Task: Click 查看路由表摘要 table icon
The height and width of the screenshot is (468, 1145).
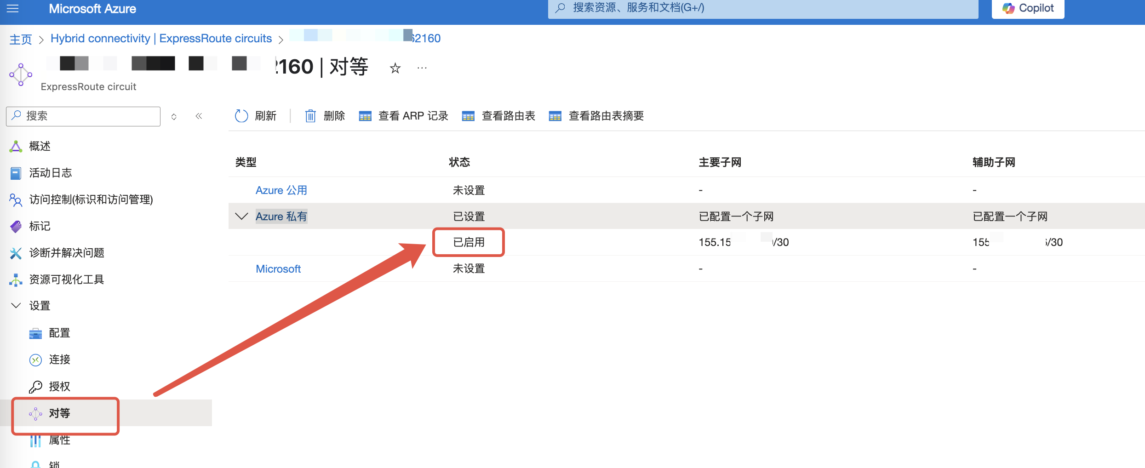Action: point(555,116)
